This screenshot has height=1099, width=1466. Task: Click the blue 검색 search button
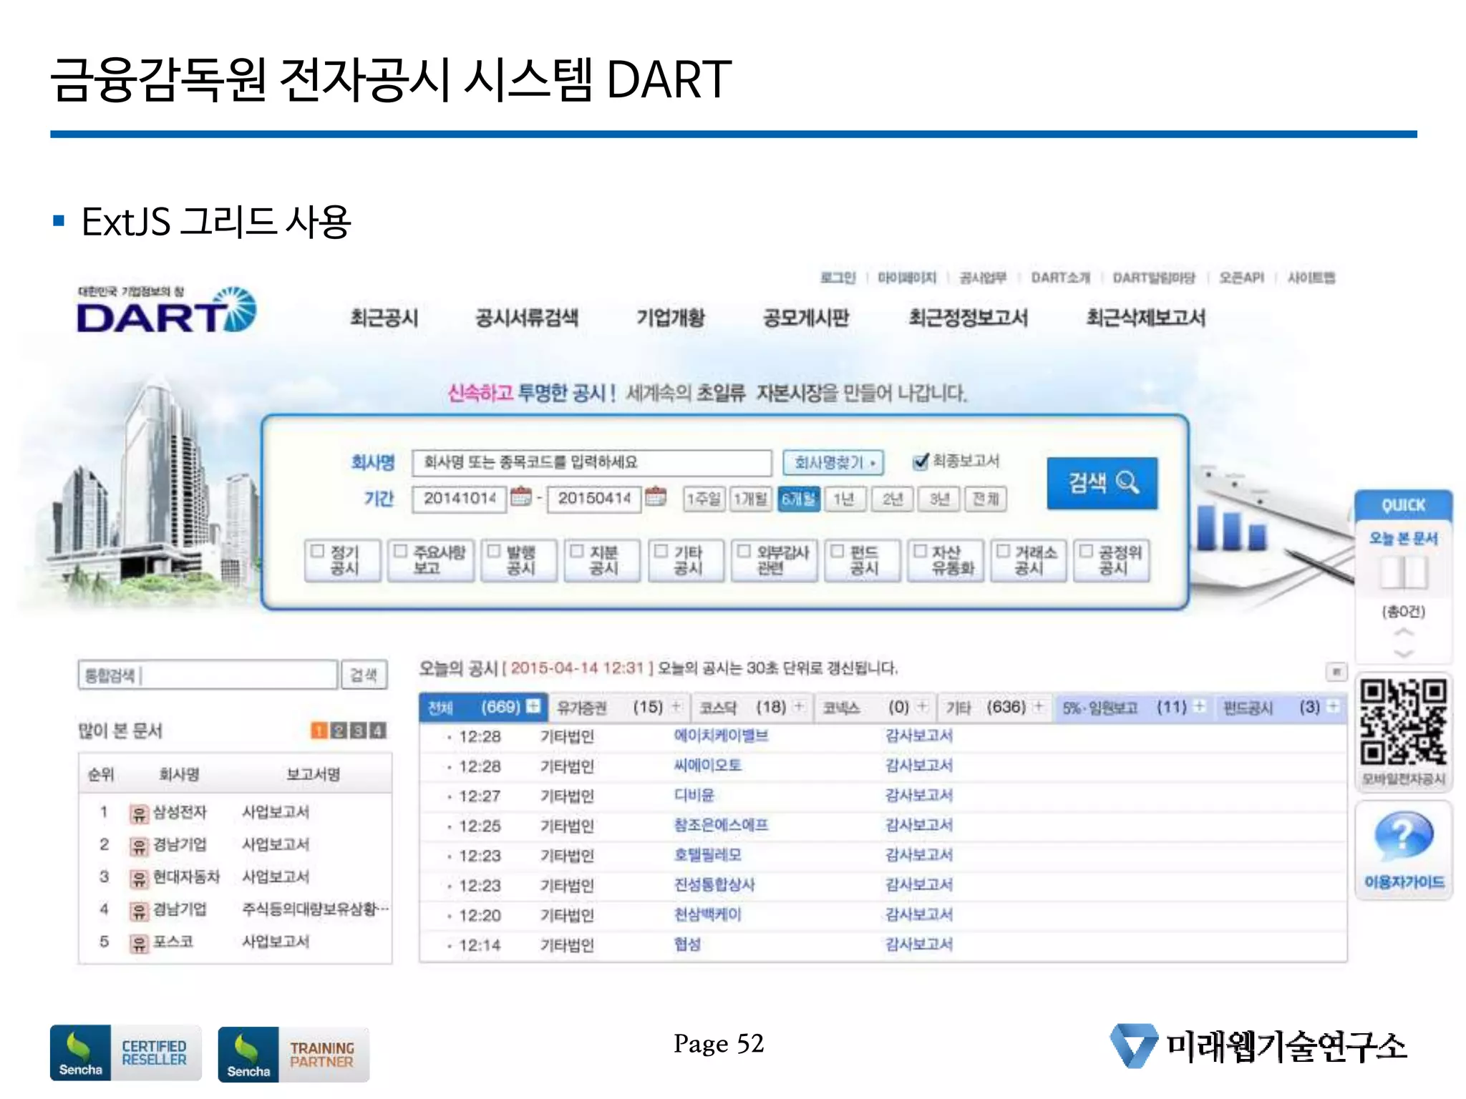(x=1102, y=483)
